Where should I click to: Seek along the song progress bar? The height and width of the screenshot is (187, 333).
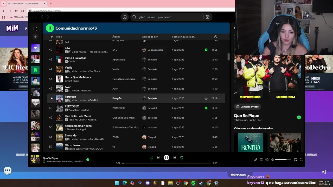(x=166, y=163)
